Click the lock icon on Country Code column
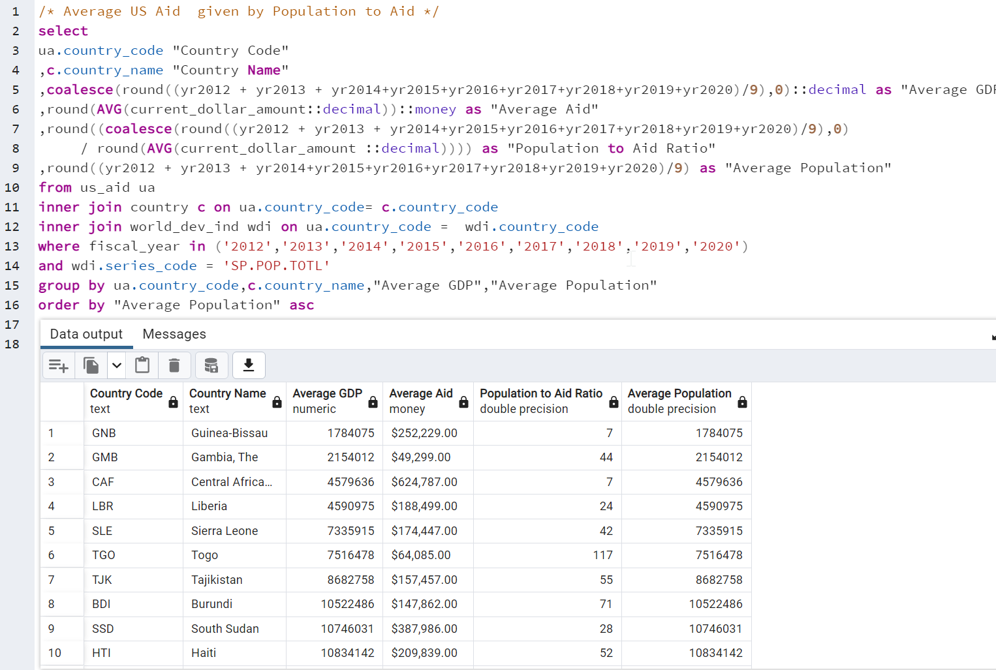Screen dimensions: 996x670 click(x=173, y=402)
